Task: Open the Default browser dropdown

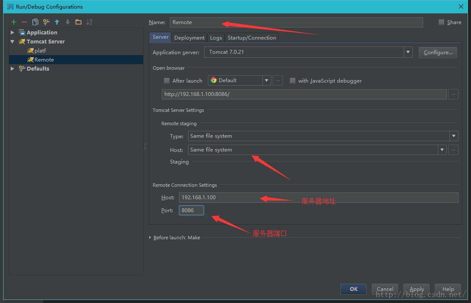Action: (x=267, y=80)
